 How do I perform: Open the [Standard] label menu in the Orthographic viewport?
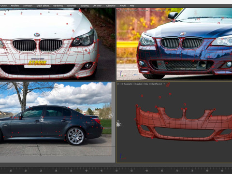[138, 84]
